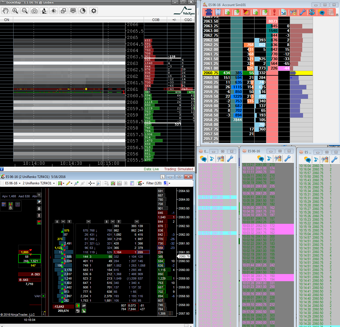The height and width of the screenshot is (327, 340).
Task: Click the 2060.75 price marker on chart axis
Action: pyautogui.click(x=184, y=256)
